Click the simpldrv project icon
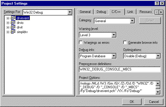The height and width of the screenshot is (107, 166). click(x=13, y=32)
